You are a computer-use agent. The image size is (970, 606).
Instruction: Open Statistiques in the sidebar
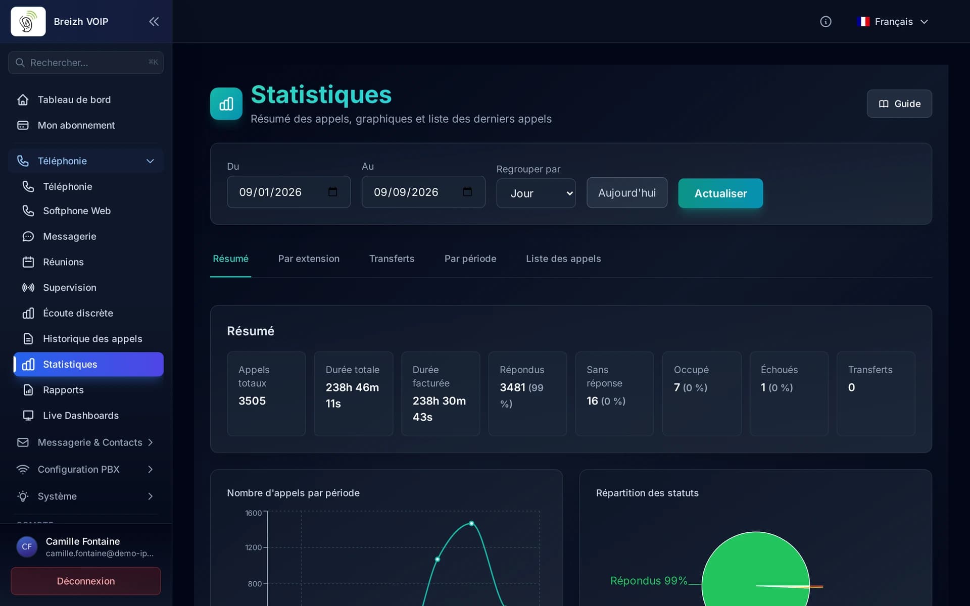click(88, 364)
